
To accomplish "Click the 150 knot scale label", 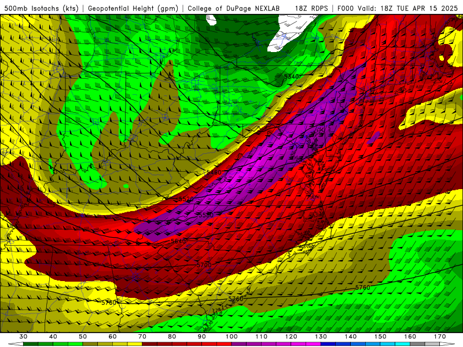I will coord(380,337).
